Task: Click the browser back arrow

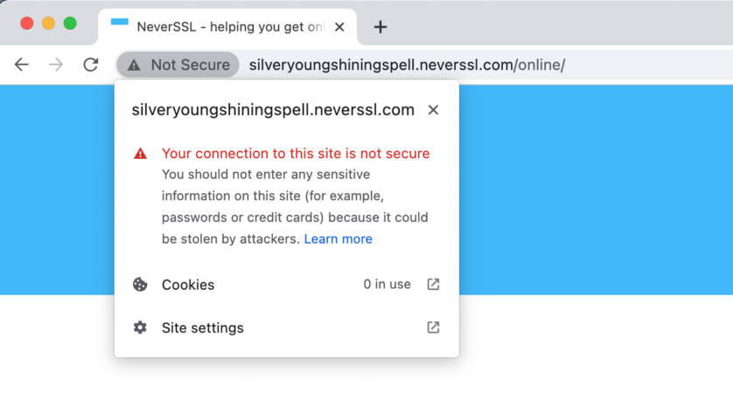Action: coord(22,65)
